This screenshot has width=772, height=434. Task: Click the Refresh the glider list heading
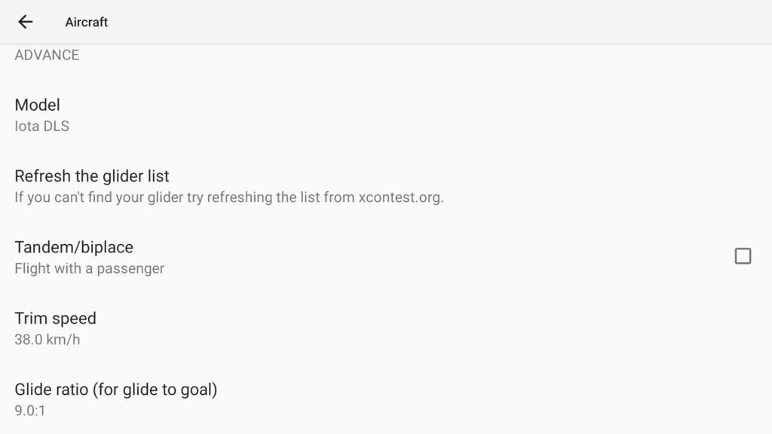pos(92,176)
